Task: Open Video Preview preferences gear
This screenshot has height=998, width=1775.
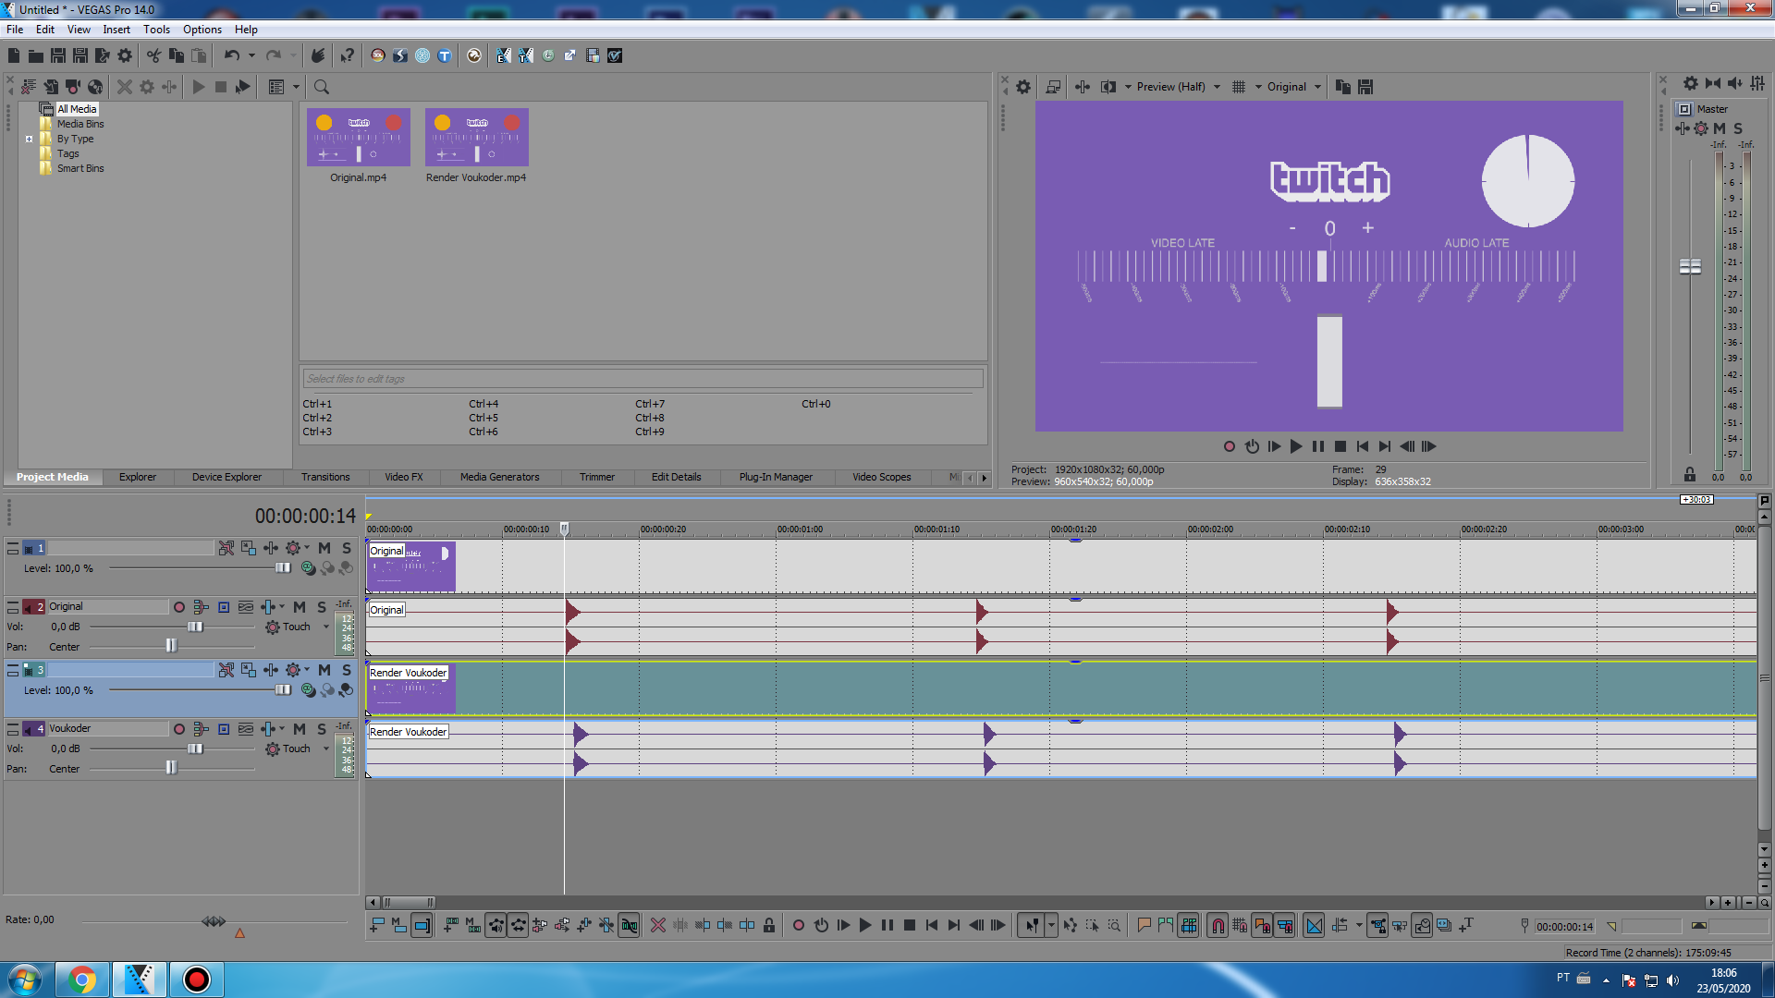Action: [1023, 87]
